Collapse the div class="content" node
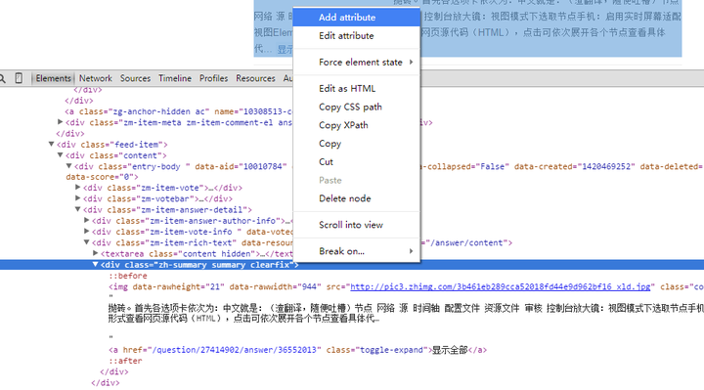The image size is (704, 390). [60, 155]
